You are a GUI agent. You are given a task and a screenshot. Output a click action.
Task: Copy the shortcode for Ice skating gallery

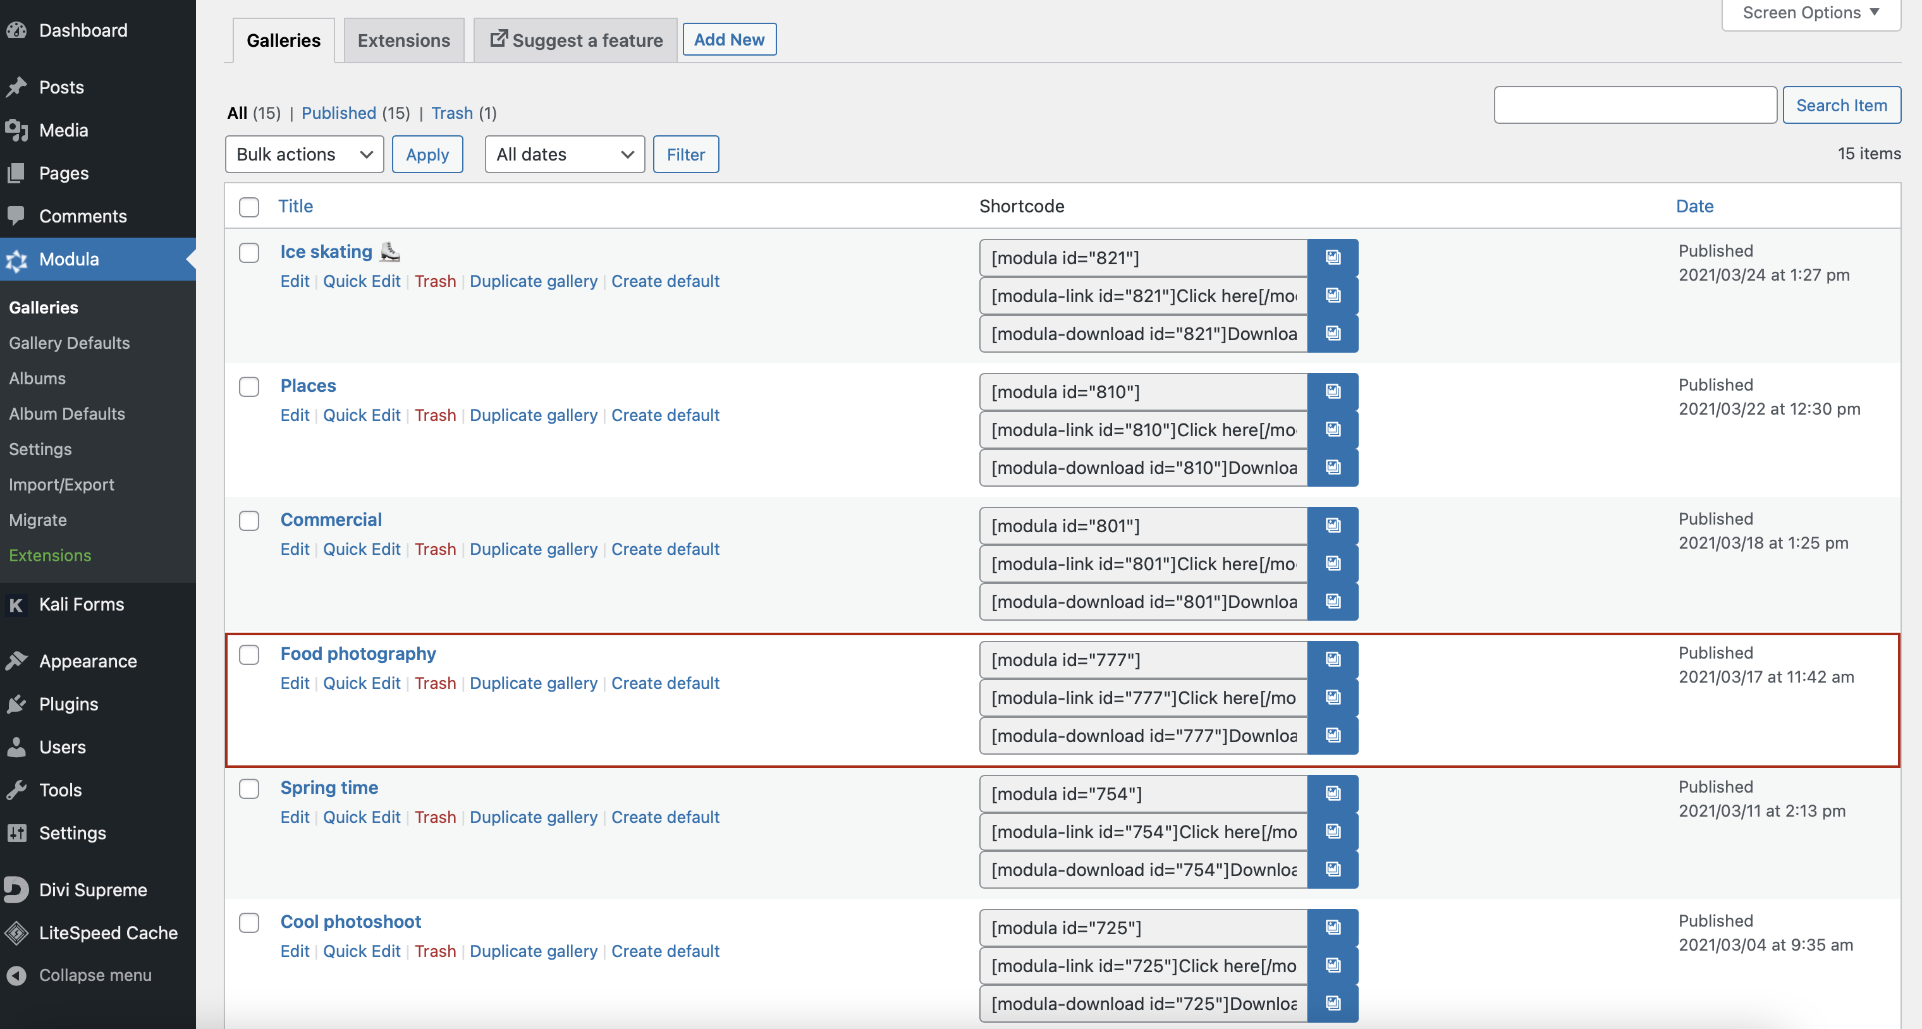coord(1333,258)
